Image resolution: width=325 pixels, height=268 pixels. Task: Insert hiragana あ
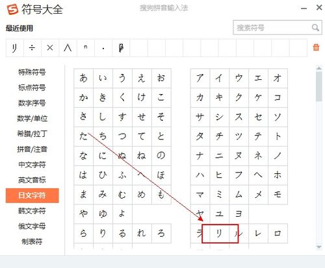coord(83,78)
